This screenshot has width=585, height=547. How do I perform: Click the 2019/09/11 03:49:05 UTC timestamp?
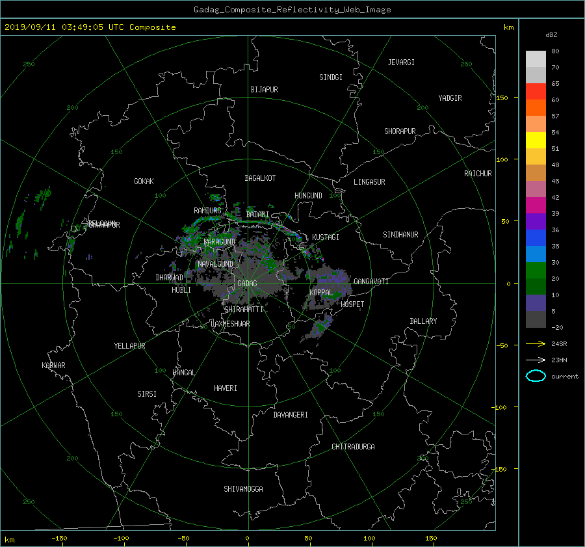64,27
